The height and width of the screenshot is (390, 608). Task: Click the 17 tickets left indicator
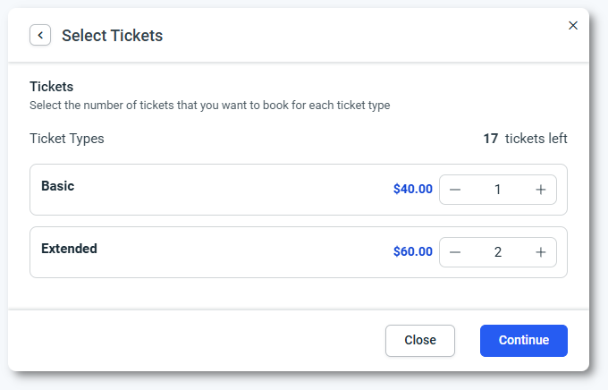coord(525,139)
